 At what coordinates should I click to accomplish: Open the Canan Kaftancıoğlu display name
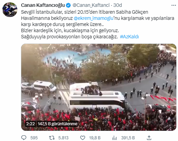(x=43, y=5)
